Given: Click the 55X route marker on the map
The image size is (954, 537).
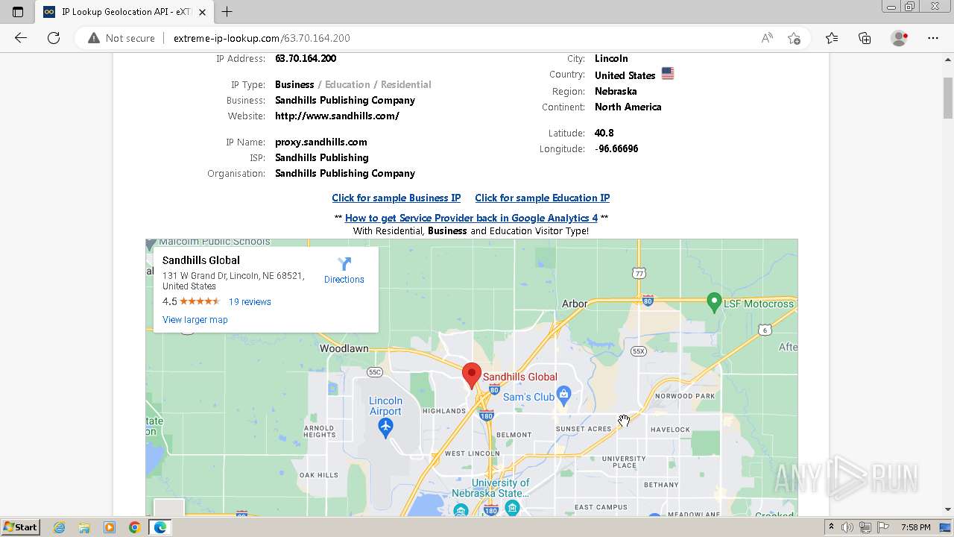Looking at the screenshot, I should [638, 351].
